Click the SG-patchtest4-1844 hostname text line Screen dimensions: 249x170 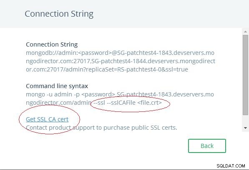[x=121, y=61]
